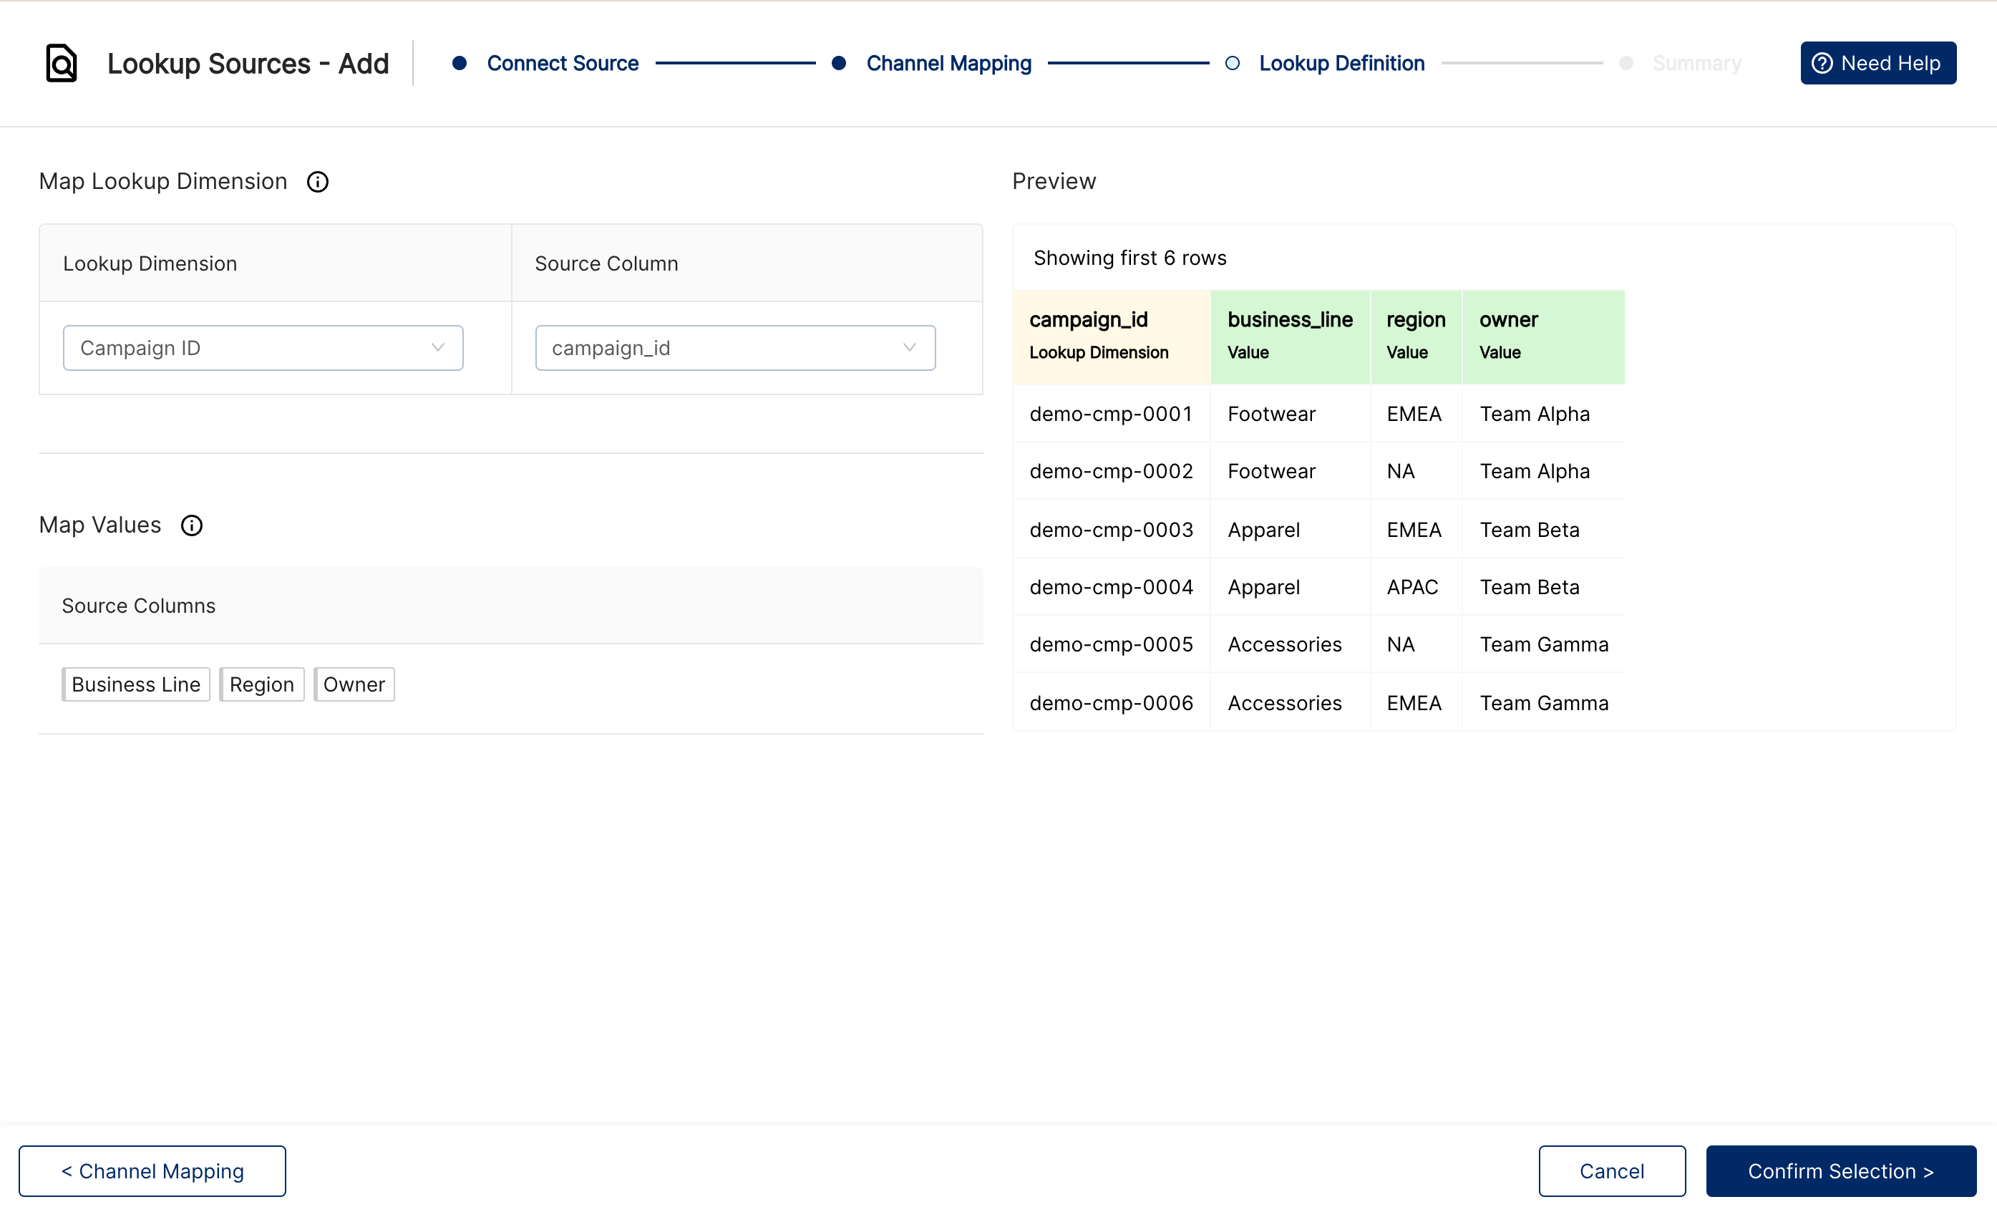Click the business_line preview column header
1997x1217 pixels.
(x=1289, y=336)
